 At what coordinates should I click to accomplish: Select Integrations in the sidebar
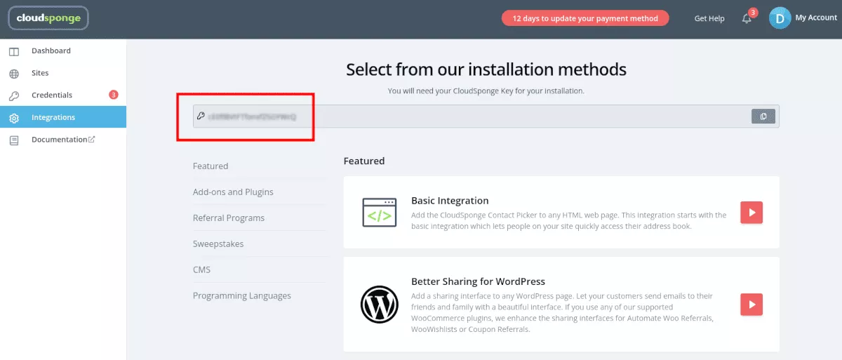click(x=63, y=117)
